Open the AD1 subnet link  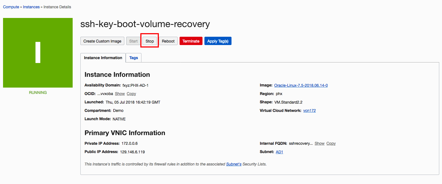pyautogui.click(x=279, y=152)
